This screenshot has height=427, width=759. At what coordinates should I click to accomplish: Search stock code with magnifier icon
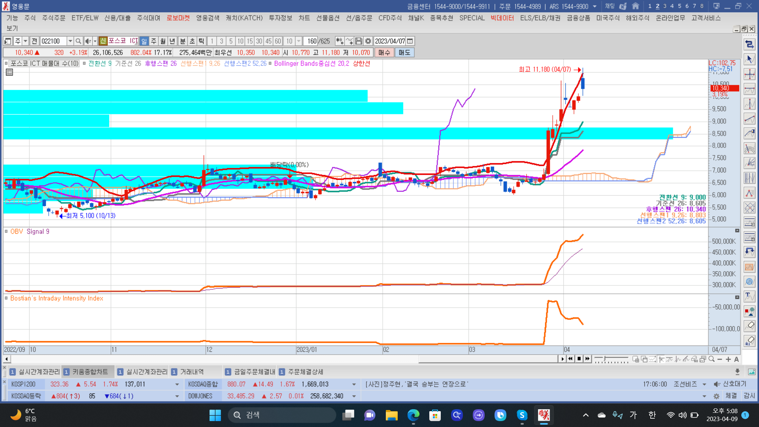pyautogui.click(x=78, y=41)
